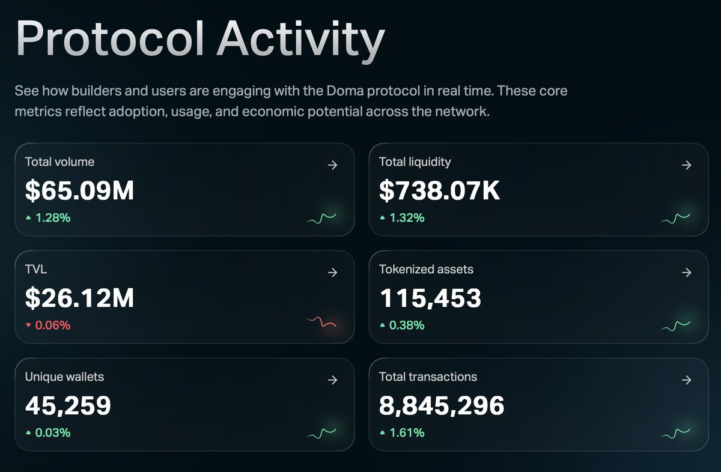
Task: Click the Total liquidity label
Action: 415,162
